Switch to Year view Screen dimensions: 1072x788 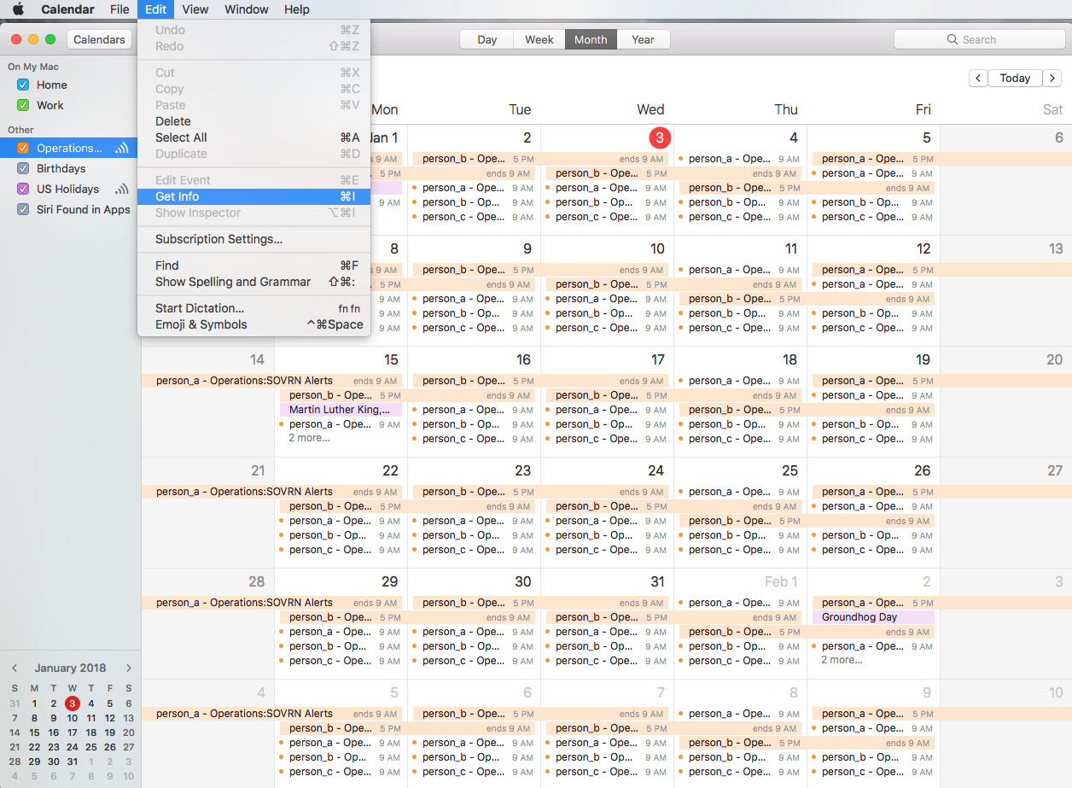coord(643,39)
